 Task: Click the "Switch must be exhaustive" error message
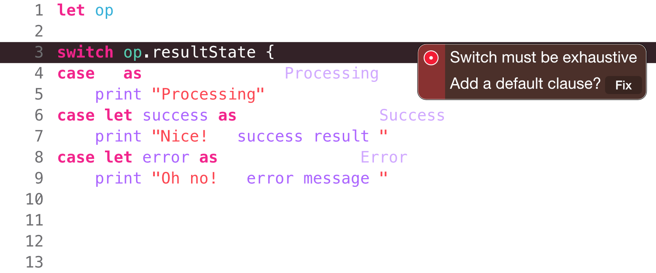[543, 57]
